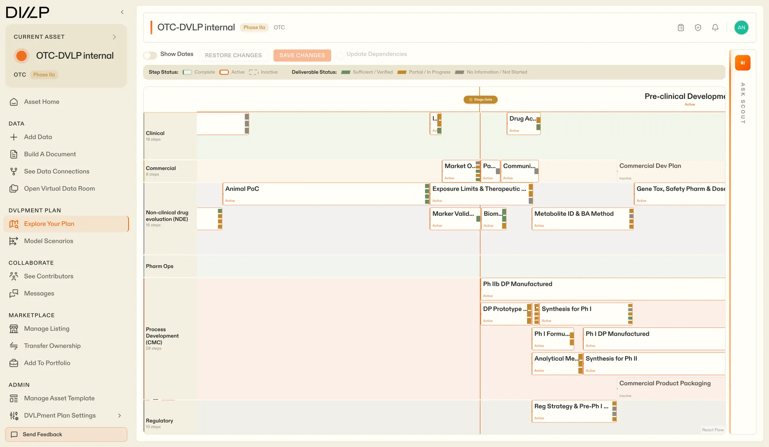Select the Gene Tox, Safety Pharm step
Viewport: 769px width, 447px height.
tap(680, 194)
